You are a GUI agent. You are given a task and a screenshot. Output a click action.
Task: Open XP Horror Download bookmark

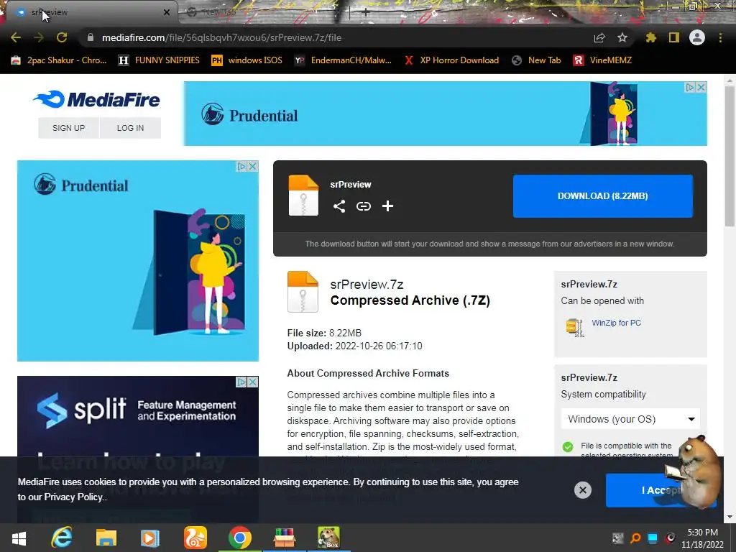pyautogui.click(x=451, y=60)
